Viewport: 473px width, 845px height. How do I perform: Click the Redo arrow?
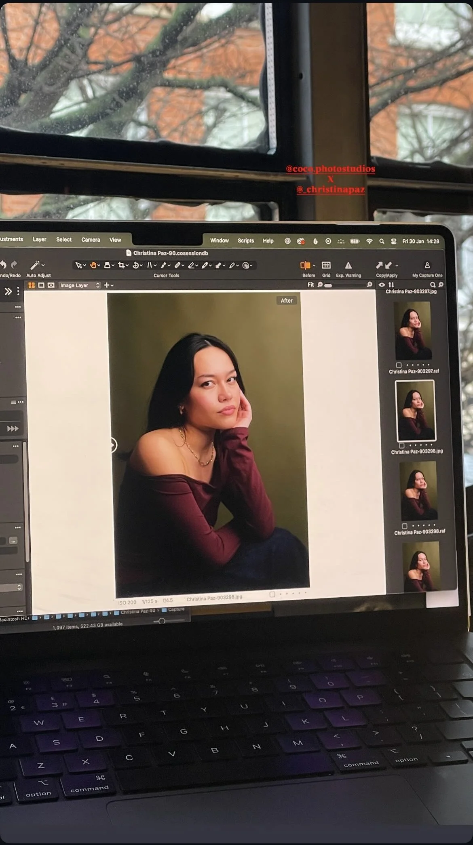pos(14,265)
